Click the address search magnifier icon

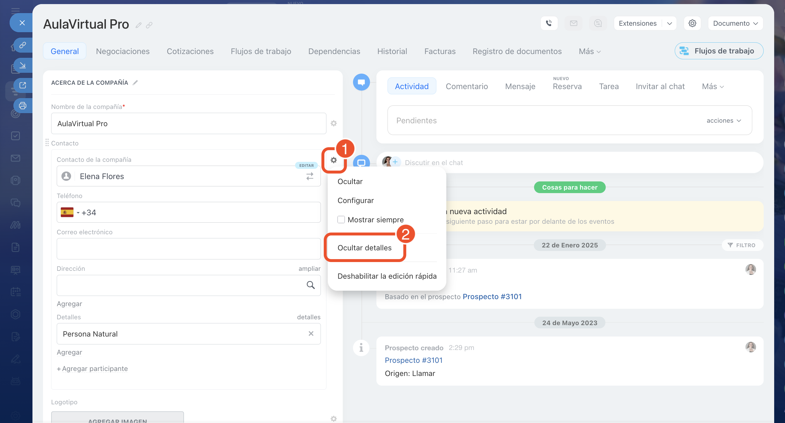pos(311,285)
